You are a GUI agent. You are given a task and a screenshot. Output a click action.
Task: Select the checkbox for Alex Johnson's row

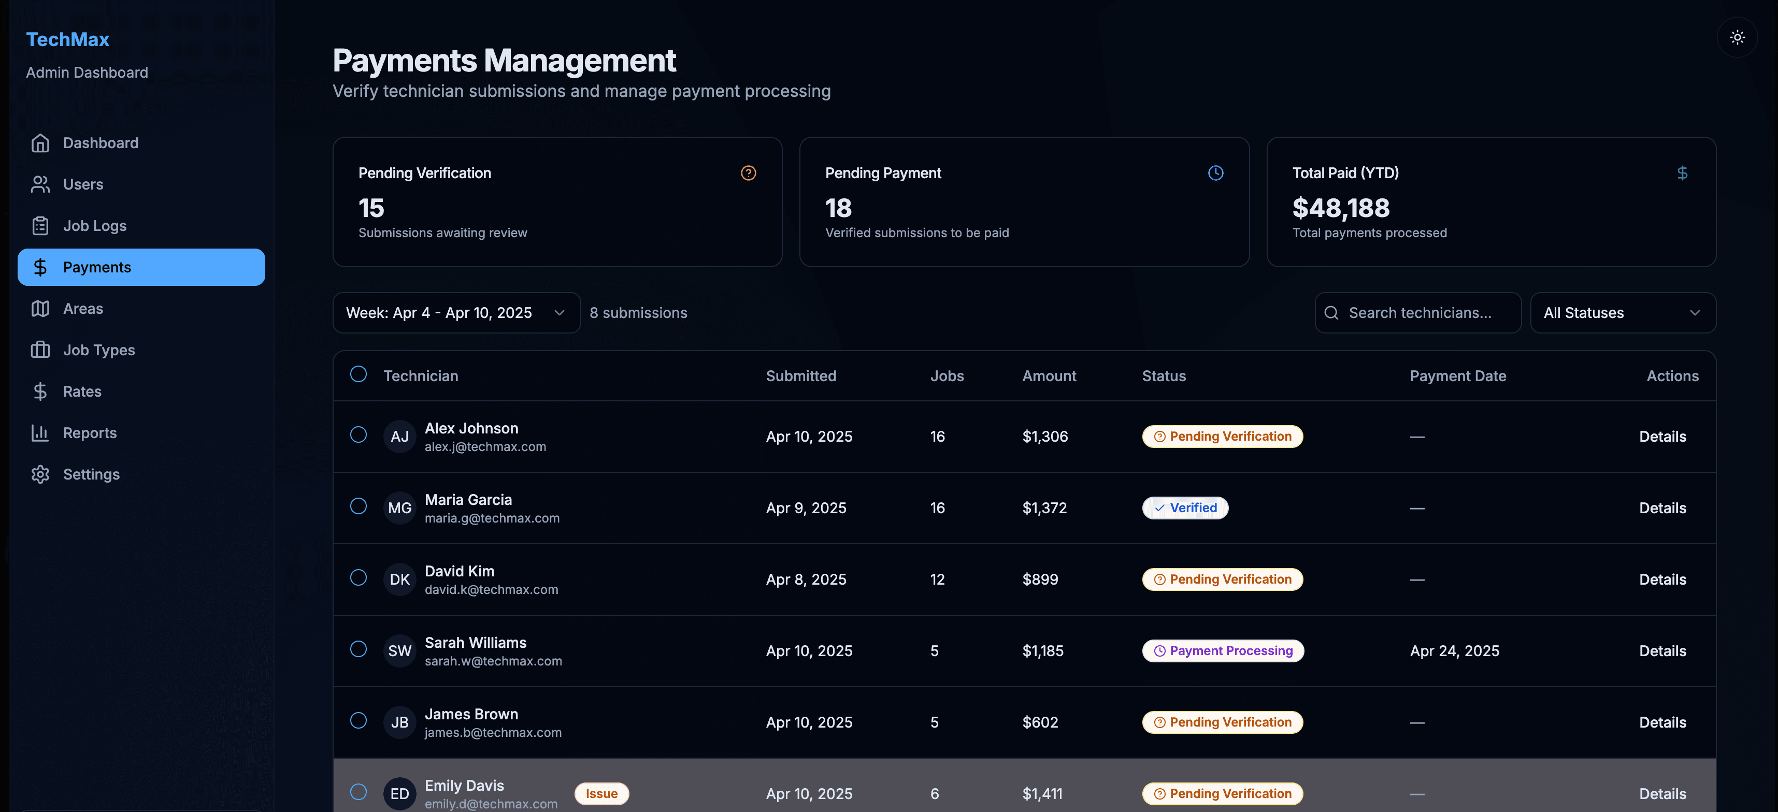358,436
